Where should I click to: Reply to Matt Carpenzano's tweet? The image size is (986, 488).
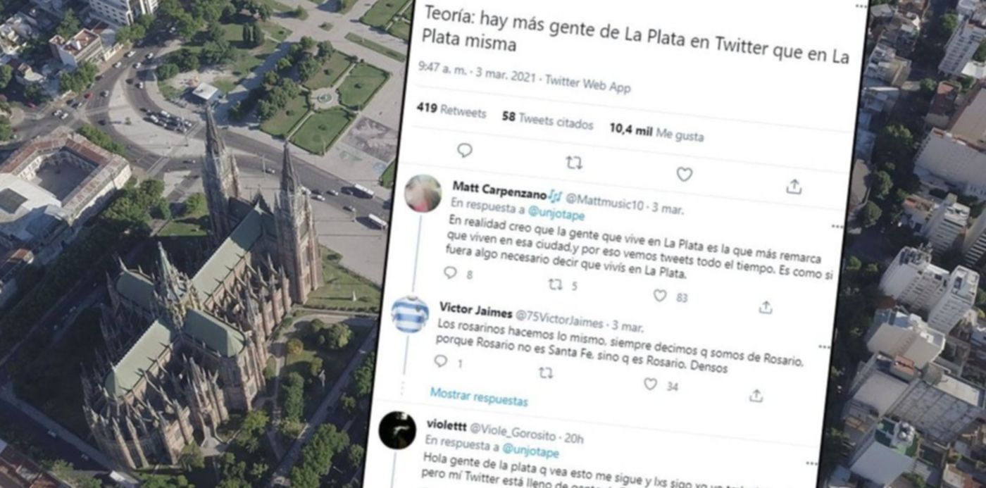[x=450, y=273]
